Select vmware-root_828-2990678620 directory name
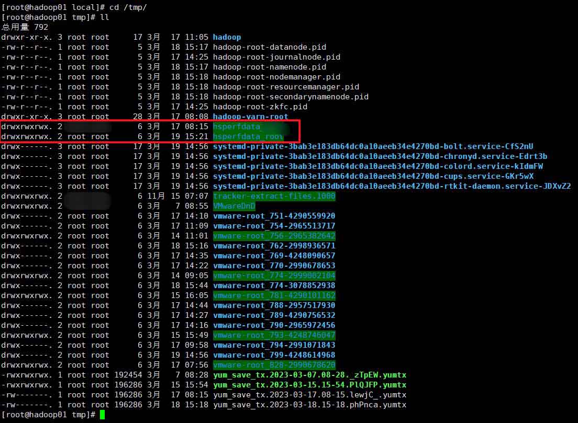The height and width of the screenshot is (423, 578). (x=274, y=365)
